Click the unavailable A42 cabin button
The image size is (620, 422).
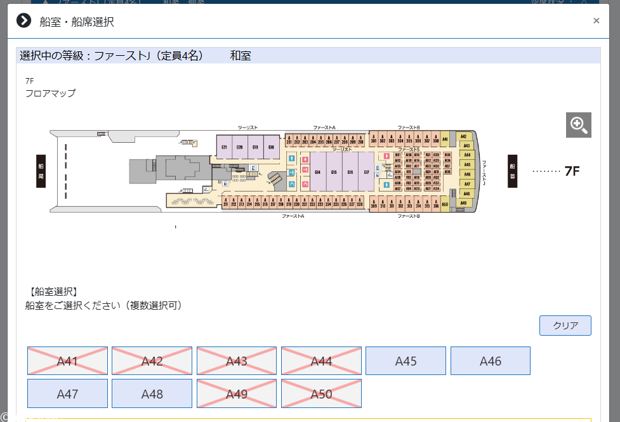[x=152, y=361]
